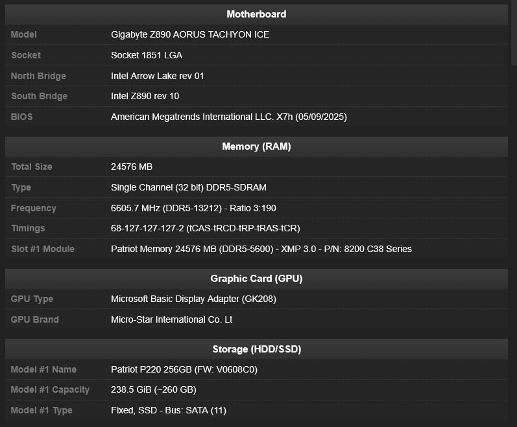Click the Graphic Card (GPU) header
Screen dimensions: 517x427
pos(256,279)
